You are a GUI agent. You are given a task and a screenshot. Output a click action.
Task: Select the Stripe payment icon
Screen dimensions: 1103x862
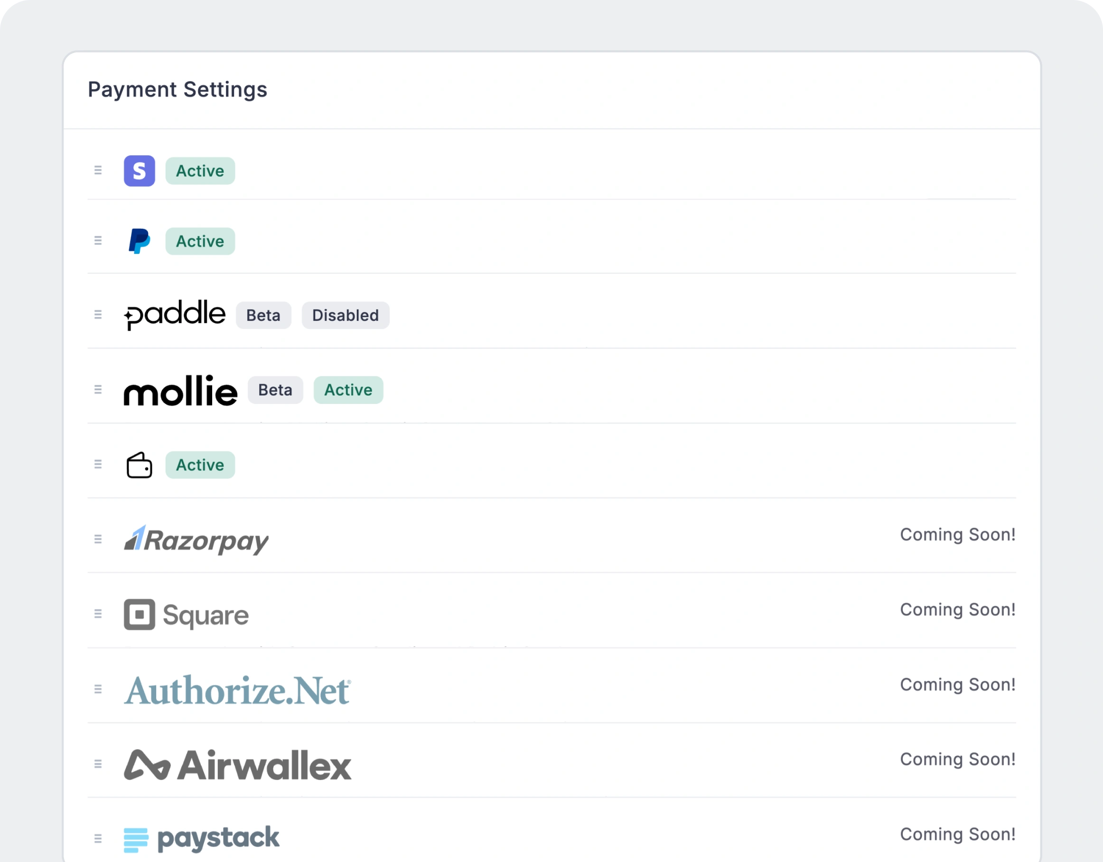tap(140, 171)
